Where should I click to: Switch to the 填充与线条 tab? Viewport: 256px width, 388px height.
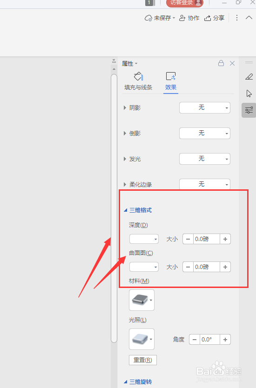tap(138, 81)
